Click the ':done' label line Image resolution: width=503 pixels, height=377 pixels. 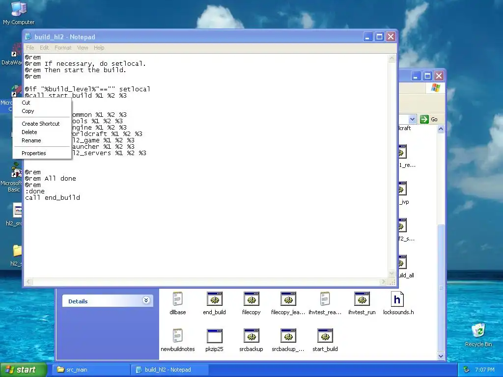click(35, 191)
